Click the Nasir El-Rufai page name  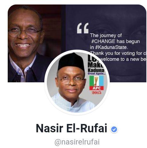pos(72,128)
